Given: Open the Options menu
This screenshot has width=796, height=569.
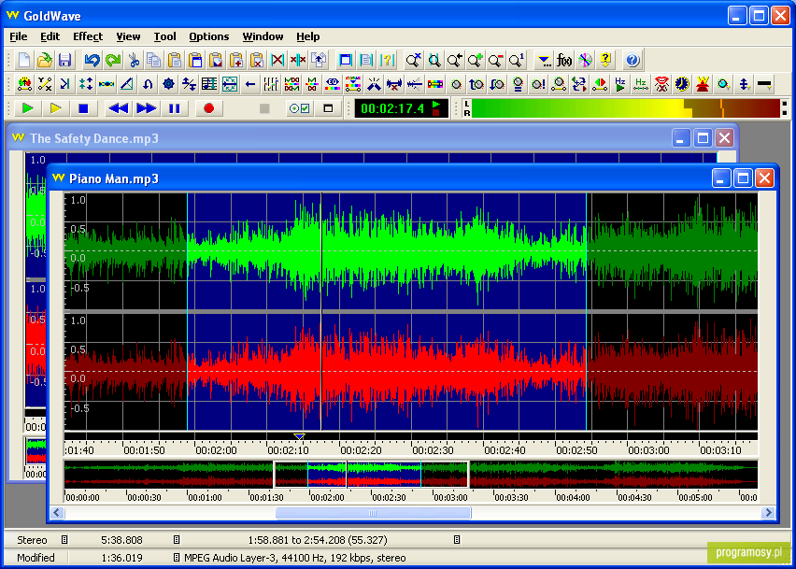Looking at the screenshot, I should [x=208, y=36].
